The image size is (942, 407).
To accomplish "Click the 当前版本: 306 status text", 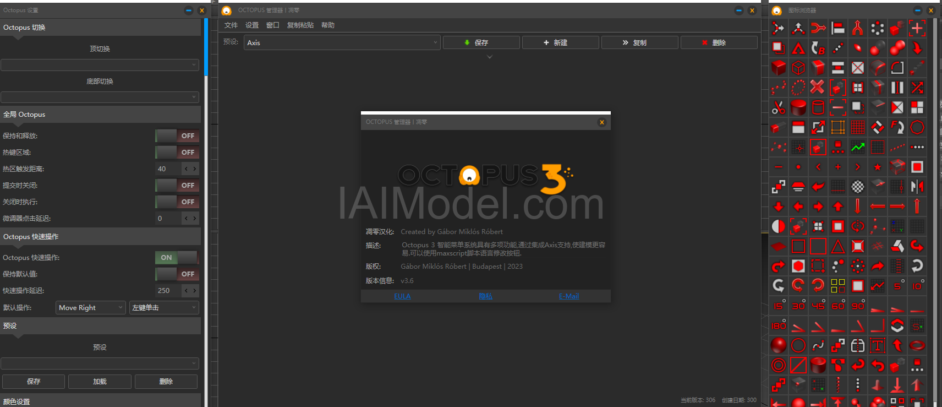I will 698,400.
